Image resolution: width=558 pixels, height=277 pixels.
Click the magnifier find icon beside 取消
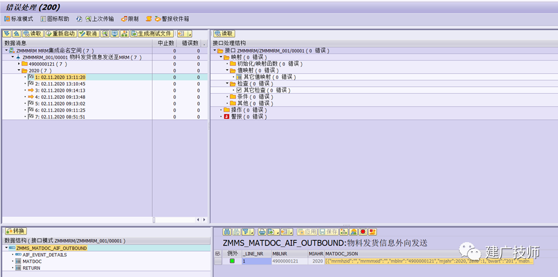pyautogui.click(x=105, y=34)
